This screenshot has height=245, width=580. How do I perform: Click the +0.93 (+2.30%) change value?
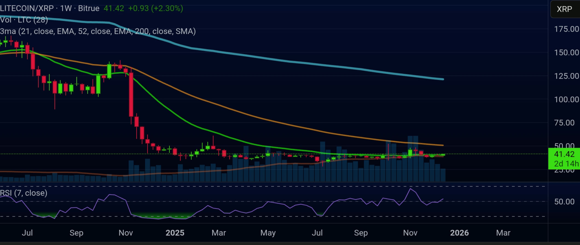(x=155, y=8)
